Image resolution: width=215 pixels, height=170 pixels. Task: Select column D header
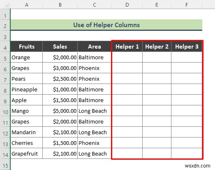(x=127, y=5)
